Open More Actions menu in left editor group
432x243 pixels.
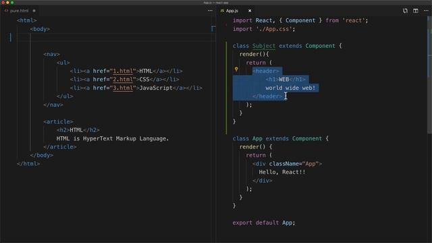[210, 11]
